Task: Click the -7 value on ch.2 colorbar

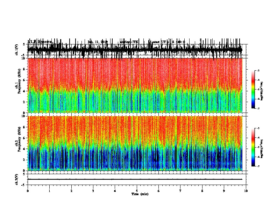Action: tap(258, 166)
